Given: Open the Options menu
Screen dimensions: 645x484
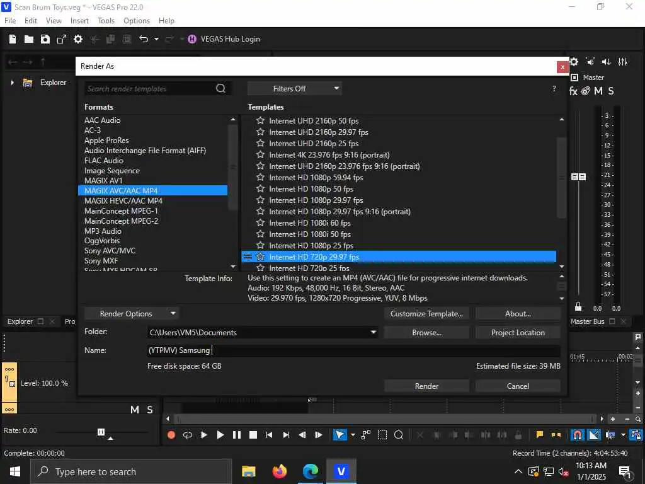Looking at the screenshot, I should tap(137, 21).
